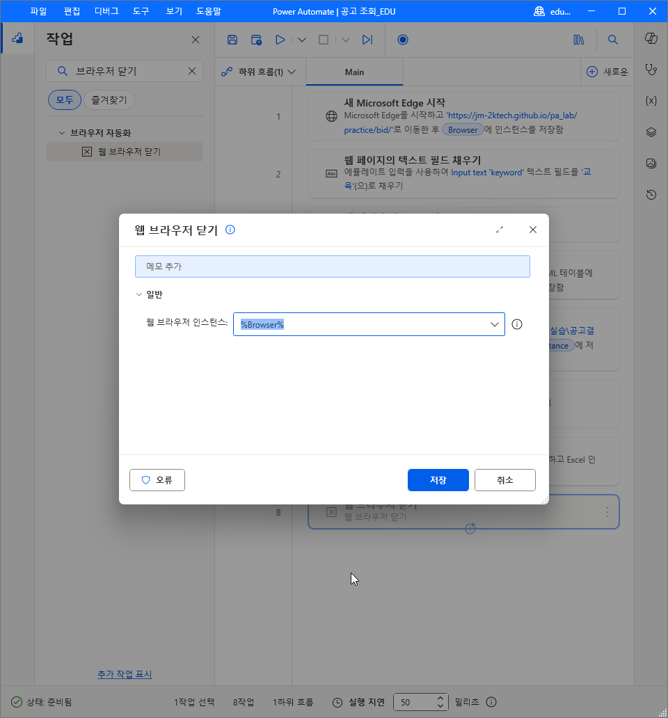Open the Copilot icon in right sidebar
This screenshot has width=668, height=718.
click(x=651, y=38)
